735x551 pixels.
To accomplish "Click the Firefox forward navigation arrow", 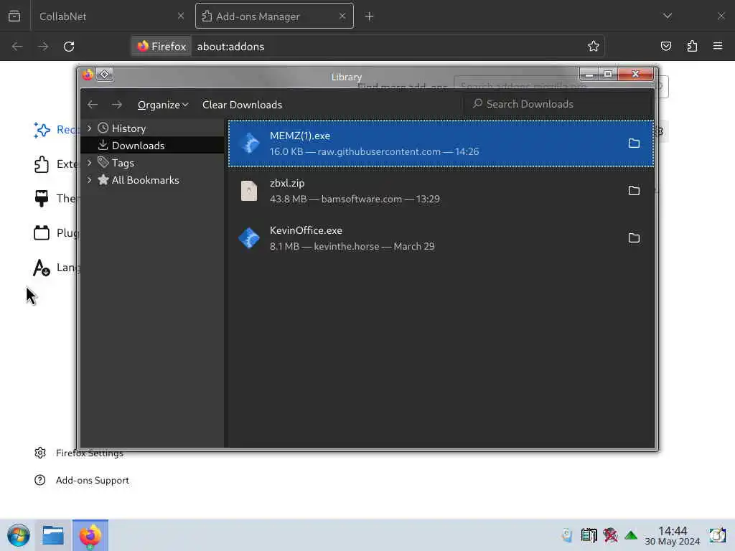I will point(43,47).
